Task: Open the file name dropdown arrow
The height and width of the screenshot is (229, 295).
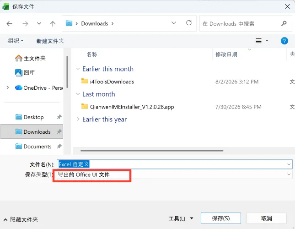Action: (289, 164)
